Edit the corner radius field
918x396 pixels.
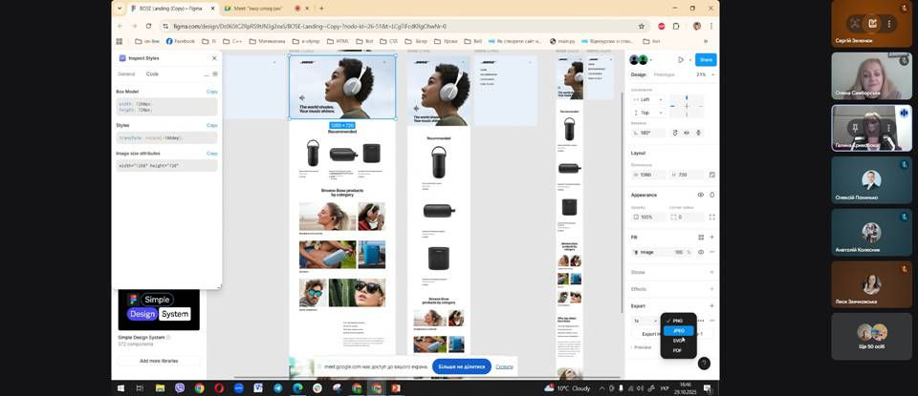687,217
